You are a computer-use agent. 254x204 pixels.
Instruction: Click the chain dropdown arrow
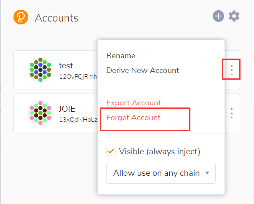click(207, 173)
